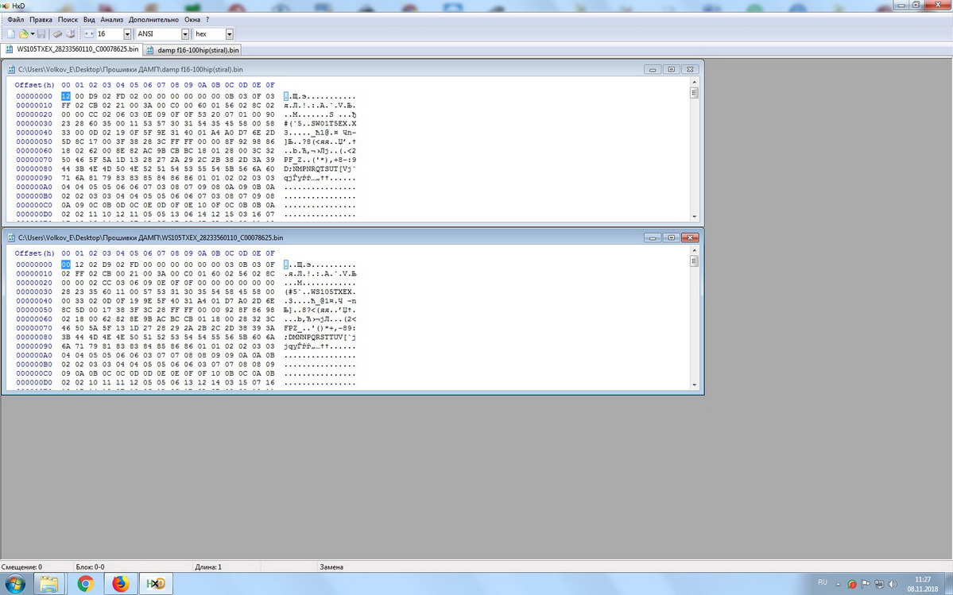The height and width of the screenshot is (595, 953).
Task: Expand the recent files arrow beside Open
Action: tap(33, 34)
